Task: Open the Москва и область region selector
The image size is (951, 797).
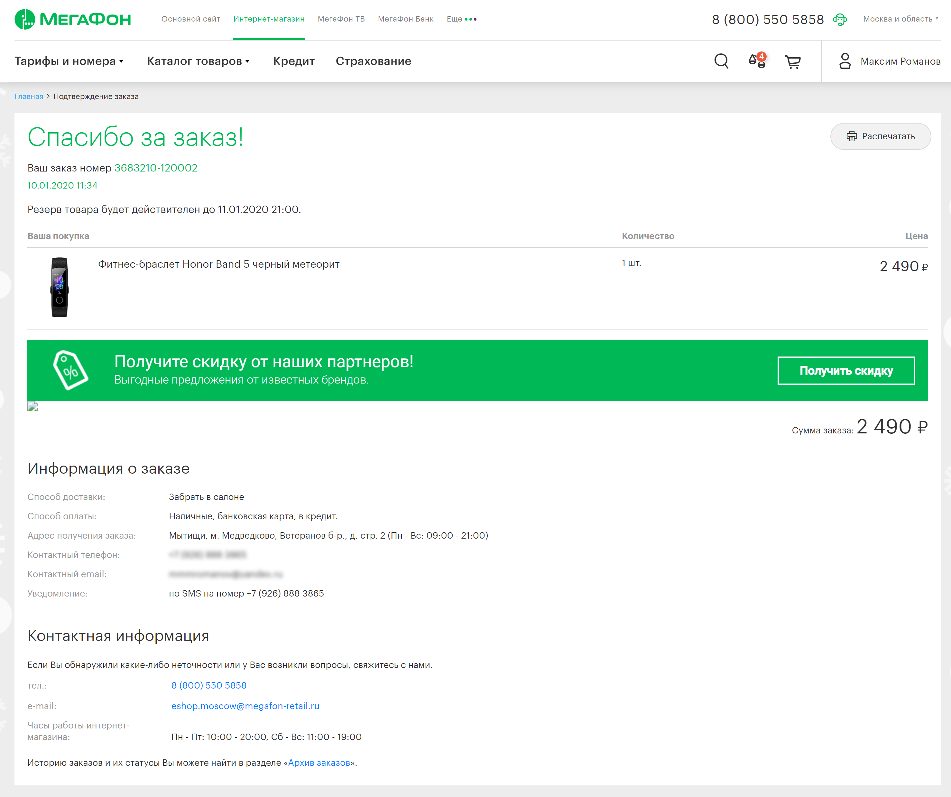Action: (x=901, y=19)
